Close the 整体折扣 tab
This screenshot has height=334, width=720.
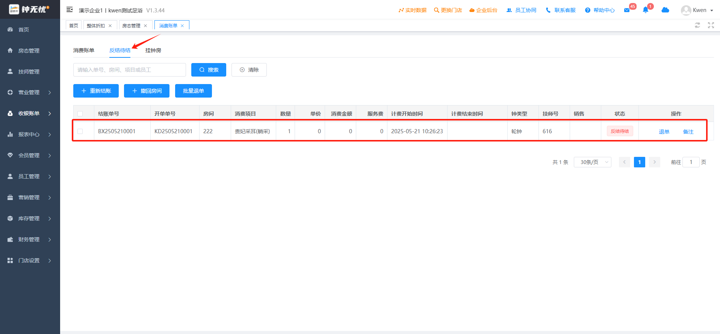click(x=110, y=26)
